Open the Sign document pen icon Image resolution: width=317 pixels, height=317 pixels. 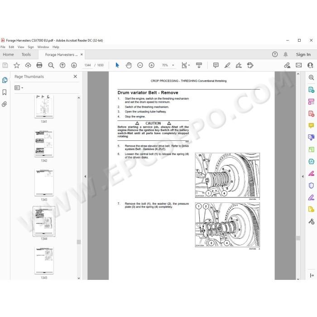(x=239, y=65)
